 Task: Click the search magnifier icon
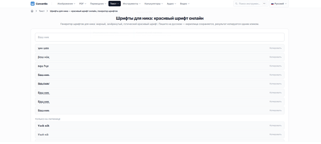click(x=236, y=4)
